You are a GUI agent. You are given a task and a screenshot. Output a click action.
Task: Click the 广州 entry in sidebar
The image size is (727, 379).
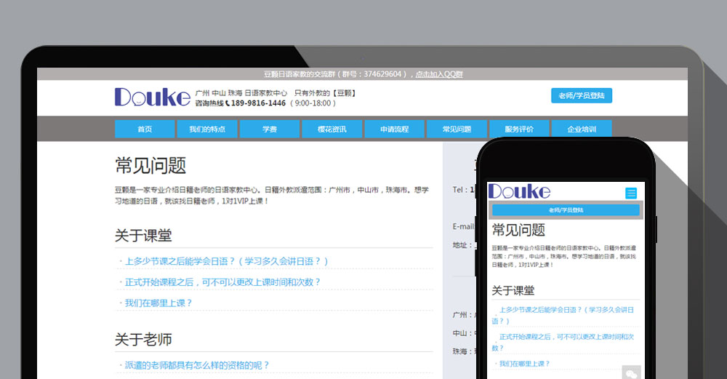pos(462,314)
